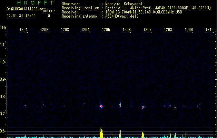217x138 pixels.
Task: Click the 1202 time marker
Action: pos(44,30)
